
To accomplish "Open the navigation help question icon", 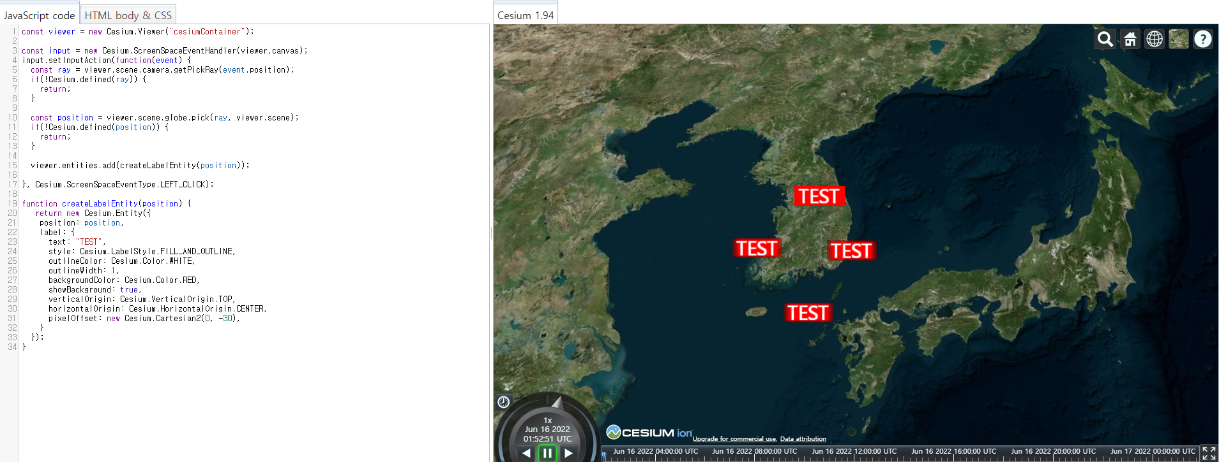I will (1203, 40).
